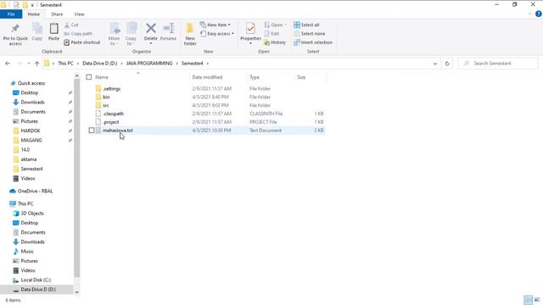
Task: Switch to the View tab
Action: pos(79,14)
